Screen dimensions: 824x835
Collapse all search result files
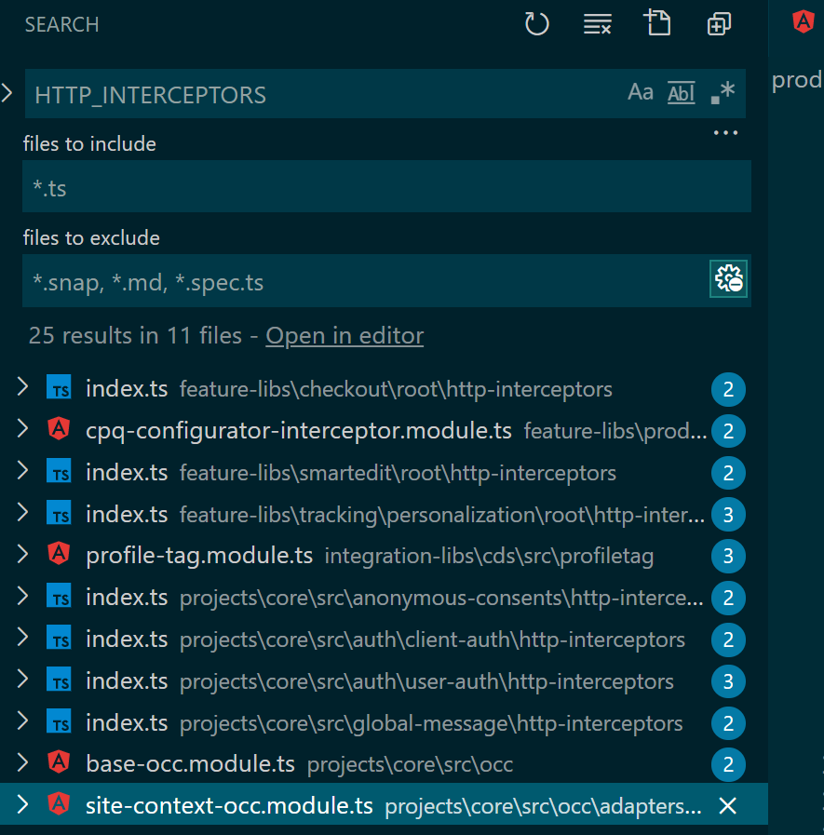tap(718, 24)
